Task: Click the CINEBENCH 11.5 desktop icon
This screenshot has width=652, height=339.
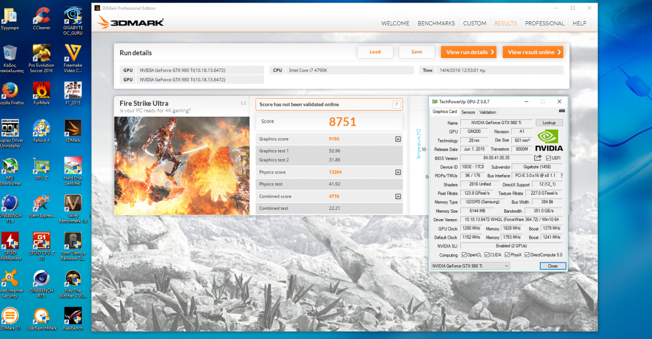Action: [10, 209]
